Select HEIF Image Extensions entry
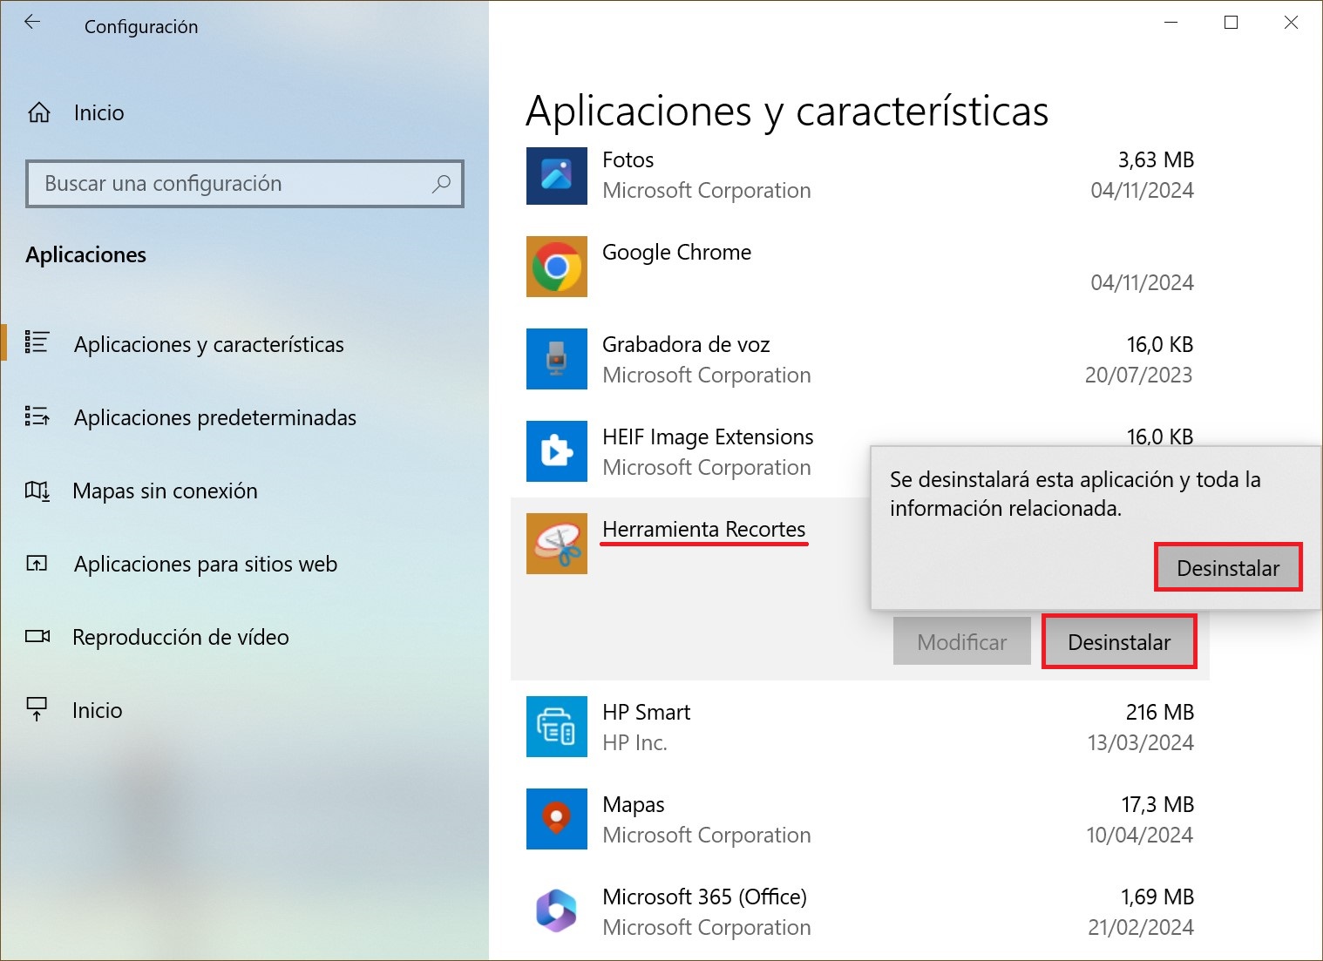 click(708, 437)
